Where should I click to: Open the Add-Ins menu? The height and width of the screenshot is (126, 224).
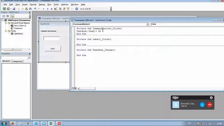(65, 5)
